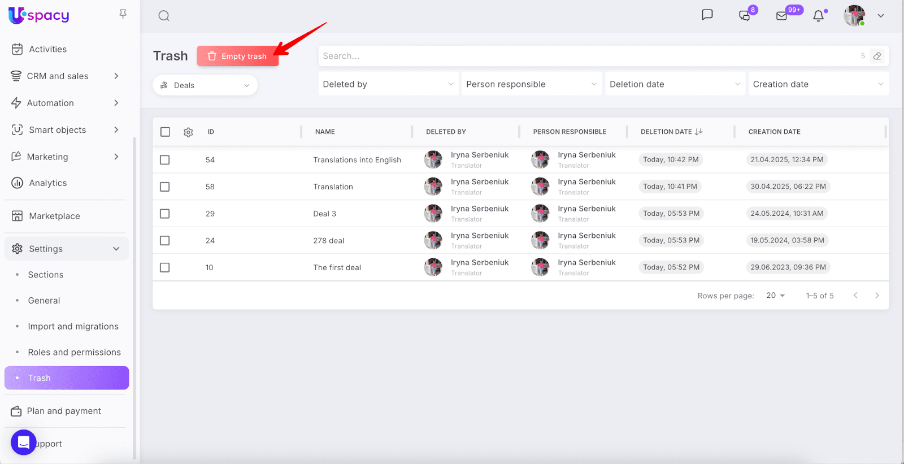
Task: Expand the Deleted by filter dropdown
Action: coord(388,84)
